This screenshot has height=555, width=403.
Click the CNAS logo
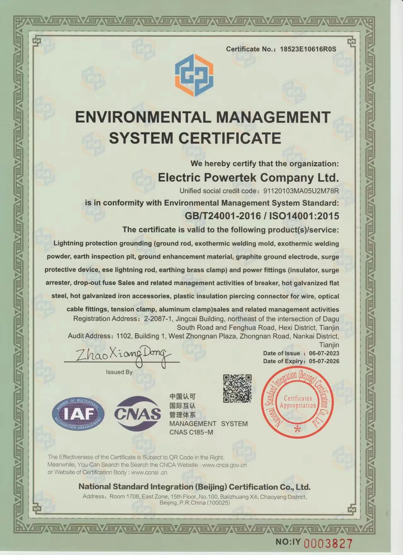click(138, 413)
